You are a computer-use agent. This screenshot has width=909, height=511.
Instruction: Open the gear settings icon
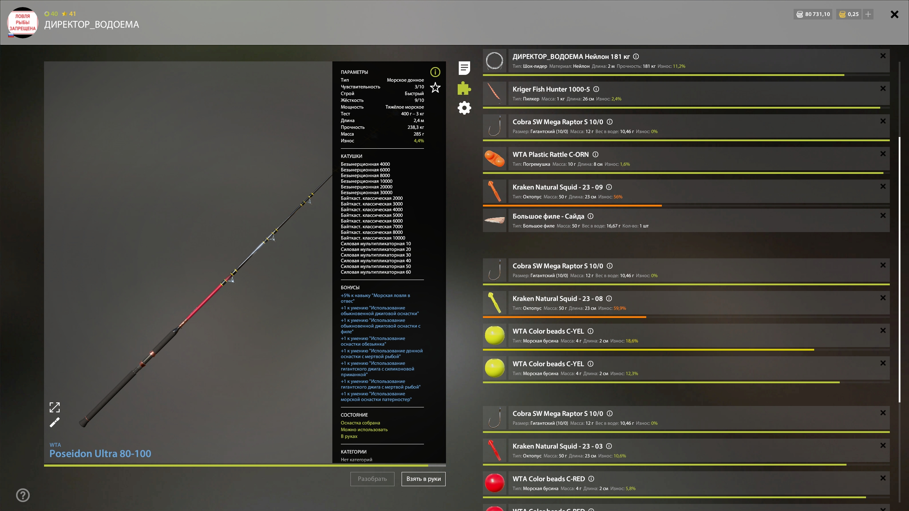pyautogui.click(x=464, y=108)
